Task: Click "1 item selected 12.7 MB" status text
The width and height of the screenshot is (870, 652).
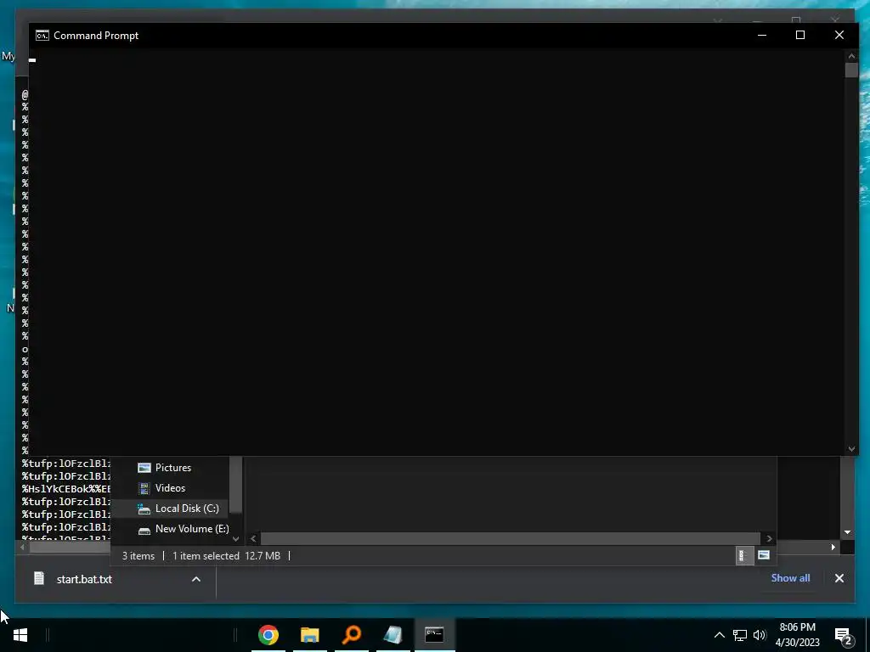Action: (x=226, y=555)
